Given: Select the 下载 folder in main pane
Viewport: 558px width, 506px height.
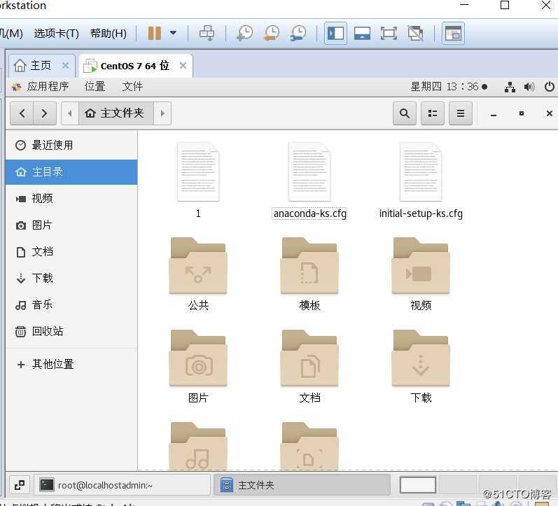Looking at the screenshot, I should tap(421, 358).
